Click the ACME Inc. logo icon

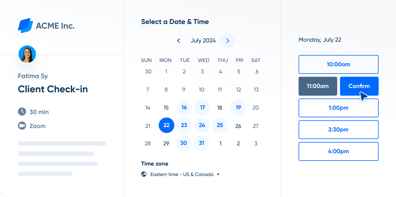(x=26, y=25)
